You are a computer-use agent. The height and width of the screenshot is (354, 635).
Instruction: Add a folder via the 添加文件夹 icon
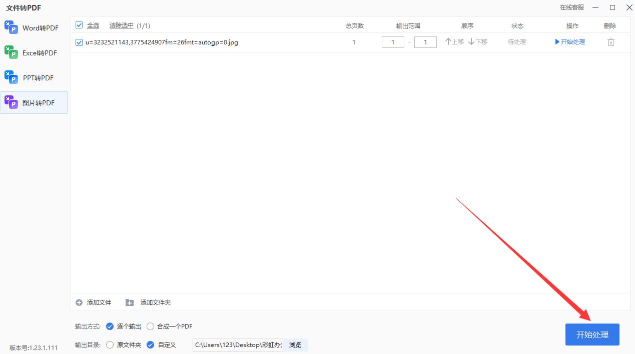click(130, 302)
